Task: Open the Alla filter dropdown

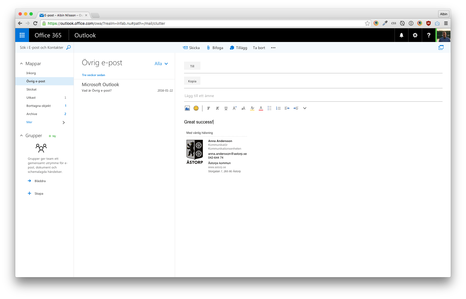Action: tap(161, 64)
